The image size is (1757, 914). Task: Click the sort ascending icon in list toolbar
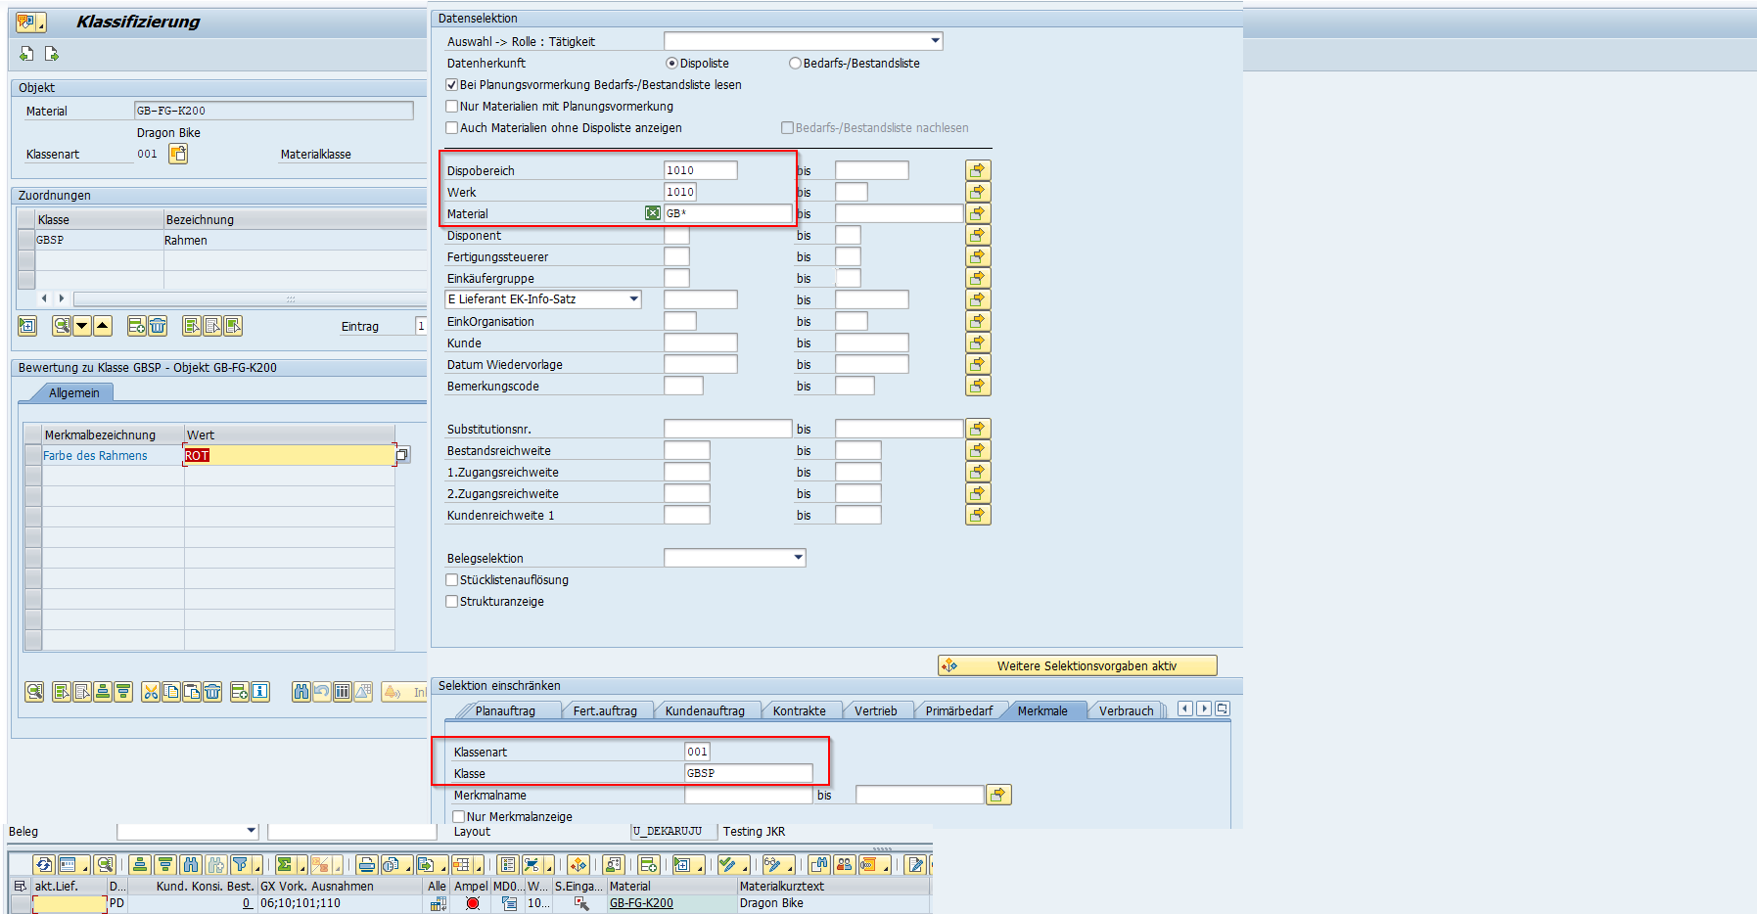pyautogui.click(x=140, y=864)
